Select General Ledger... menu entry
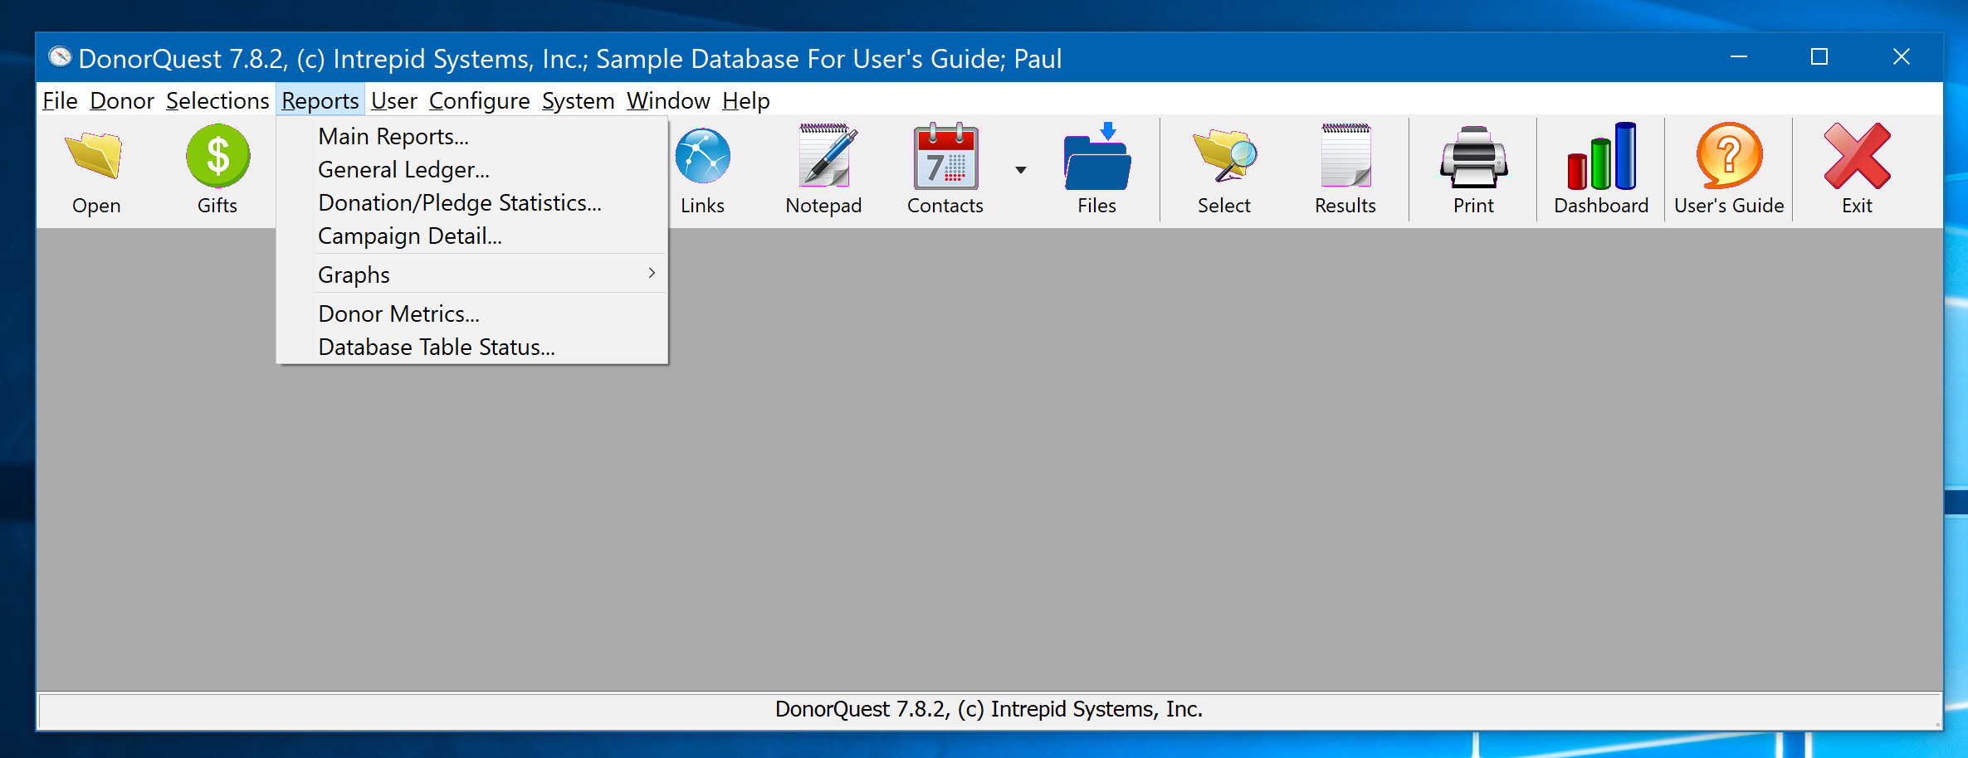The image size is (1968, 758). point(471,169)
